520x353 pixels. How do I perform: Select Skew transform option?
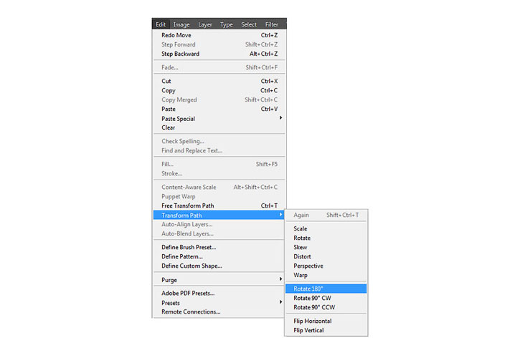click(326, 247)
